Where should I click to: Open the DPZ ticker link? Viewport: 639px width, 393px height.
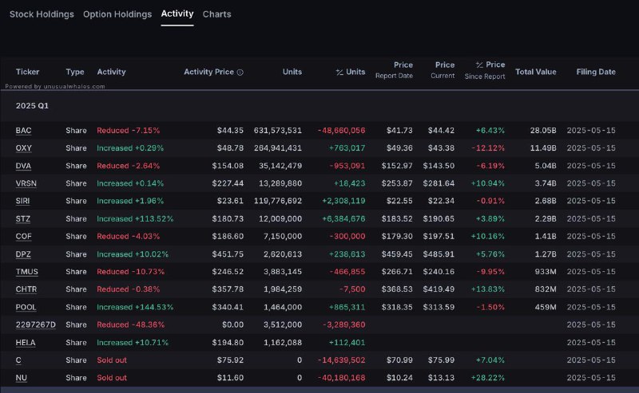(23, 254)
